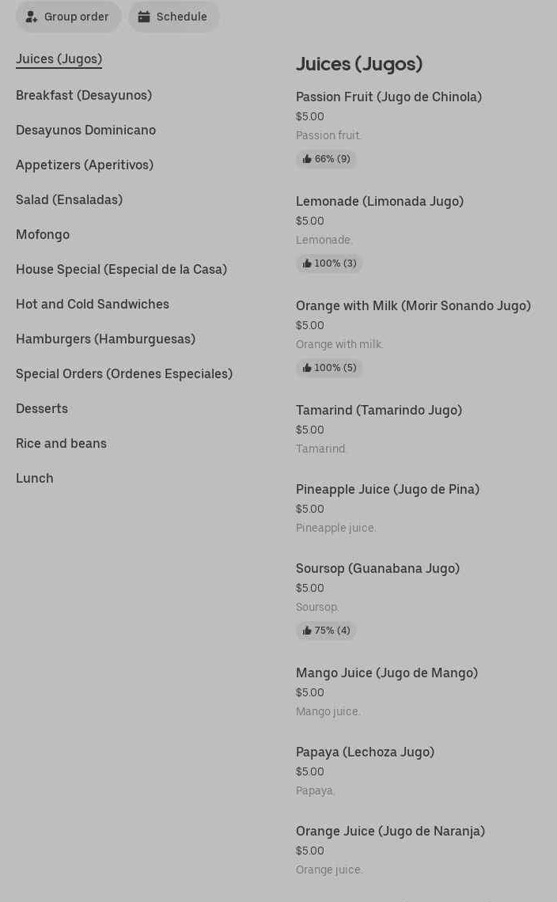Open Tamarind (Tamarindo Jugo) item
This screenshot has width=557, height=902.
click(x=378, y=411)
